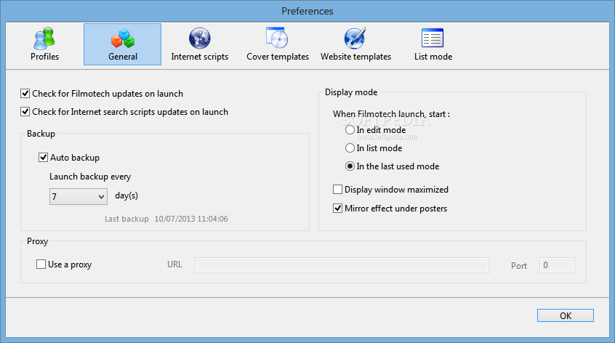Uncheck Check for Filmotech updates on launch
This screenshot has width=615, height=343.
tap(25, 93)
